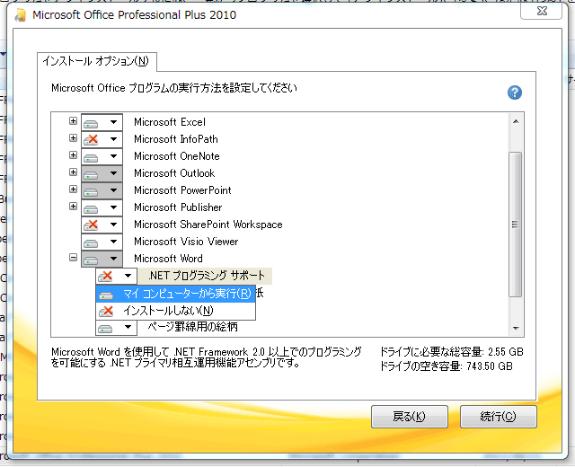
Task: Open install state dropdown for Microsoft OneNote
Action: pyautogui.click(x=102, y=156)
